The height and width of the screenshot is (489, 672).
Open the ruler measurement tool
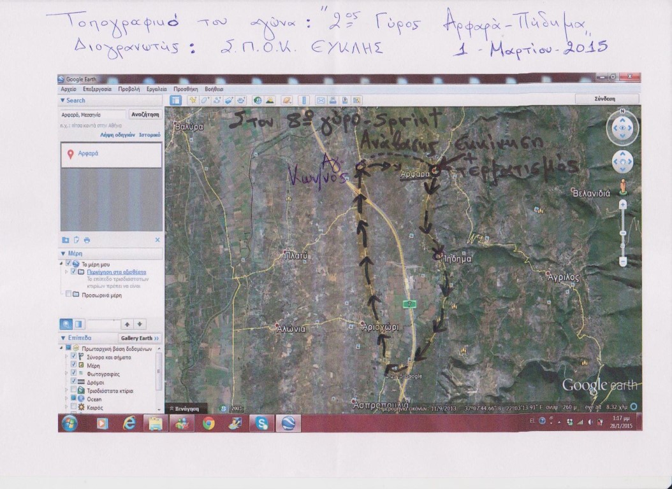pos(303,101)
